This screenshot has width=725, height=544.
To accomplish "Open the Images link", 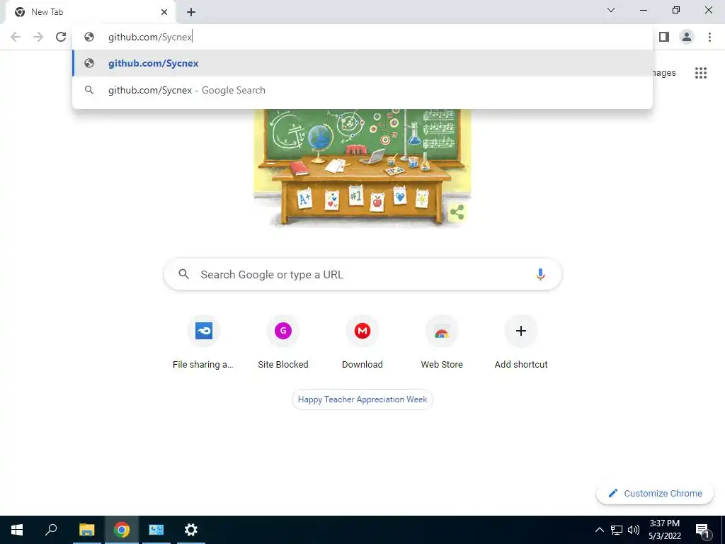I will coord(664,73).
